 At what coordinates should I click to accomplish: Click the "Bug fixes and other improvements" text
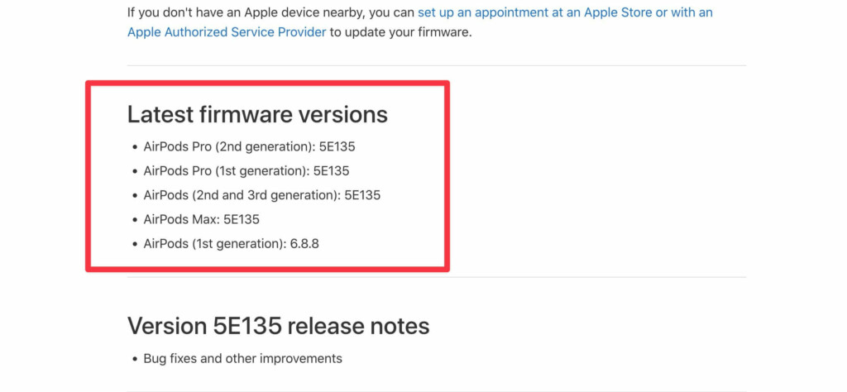(x=242, y=358)
